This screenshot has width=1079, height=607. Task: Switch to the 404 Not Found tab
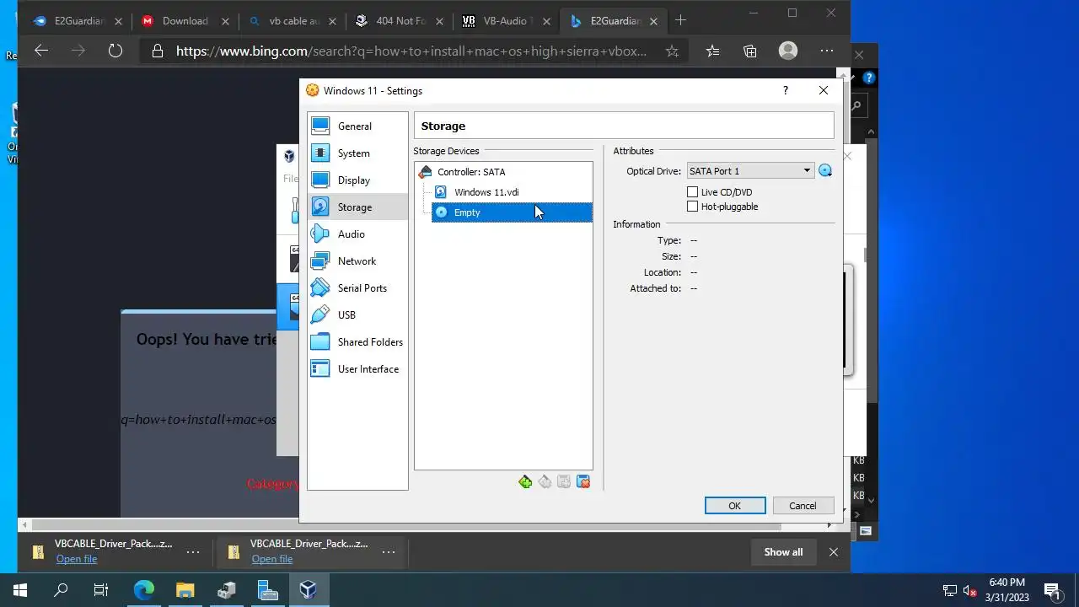[398, 21]
